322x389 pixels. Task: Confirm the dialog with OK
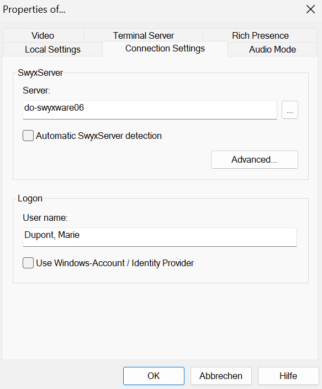click(154, 376)
